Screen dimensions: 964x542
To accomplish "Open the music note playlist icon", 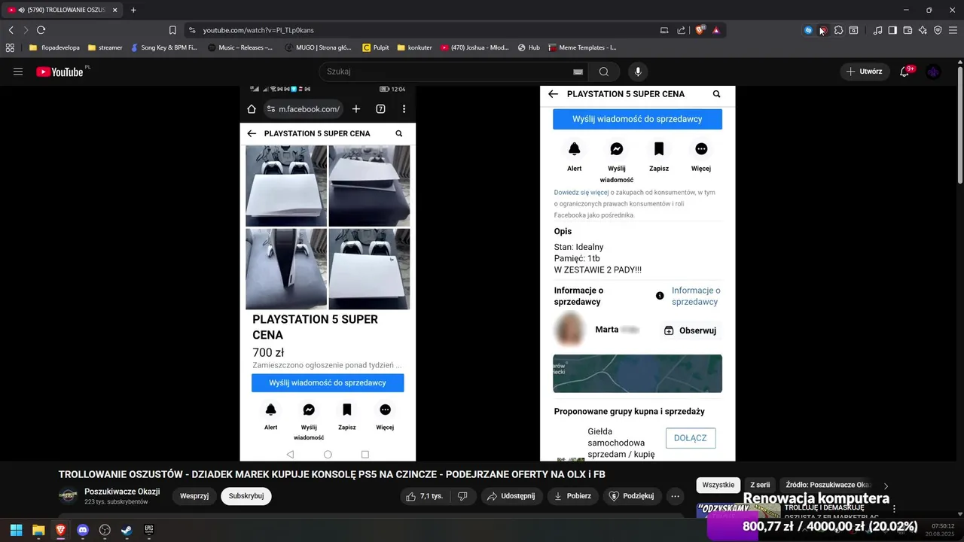I will point(877,30).
